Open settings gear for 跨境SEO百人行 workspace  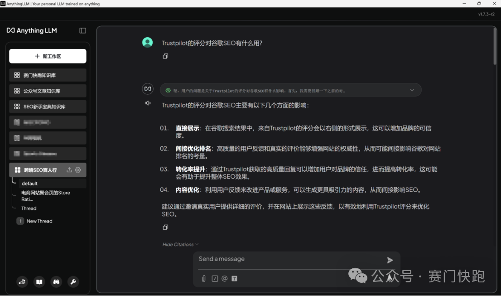pos(78,170)
